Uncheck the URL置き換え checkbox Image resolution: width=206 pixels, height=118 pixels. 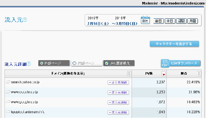[x=107, y=63]
